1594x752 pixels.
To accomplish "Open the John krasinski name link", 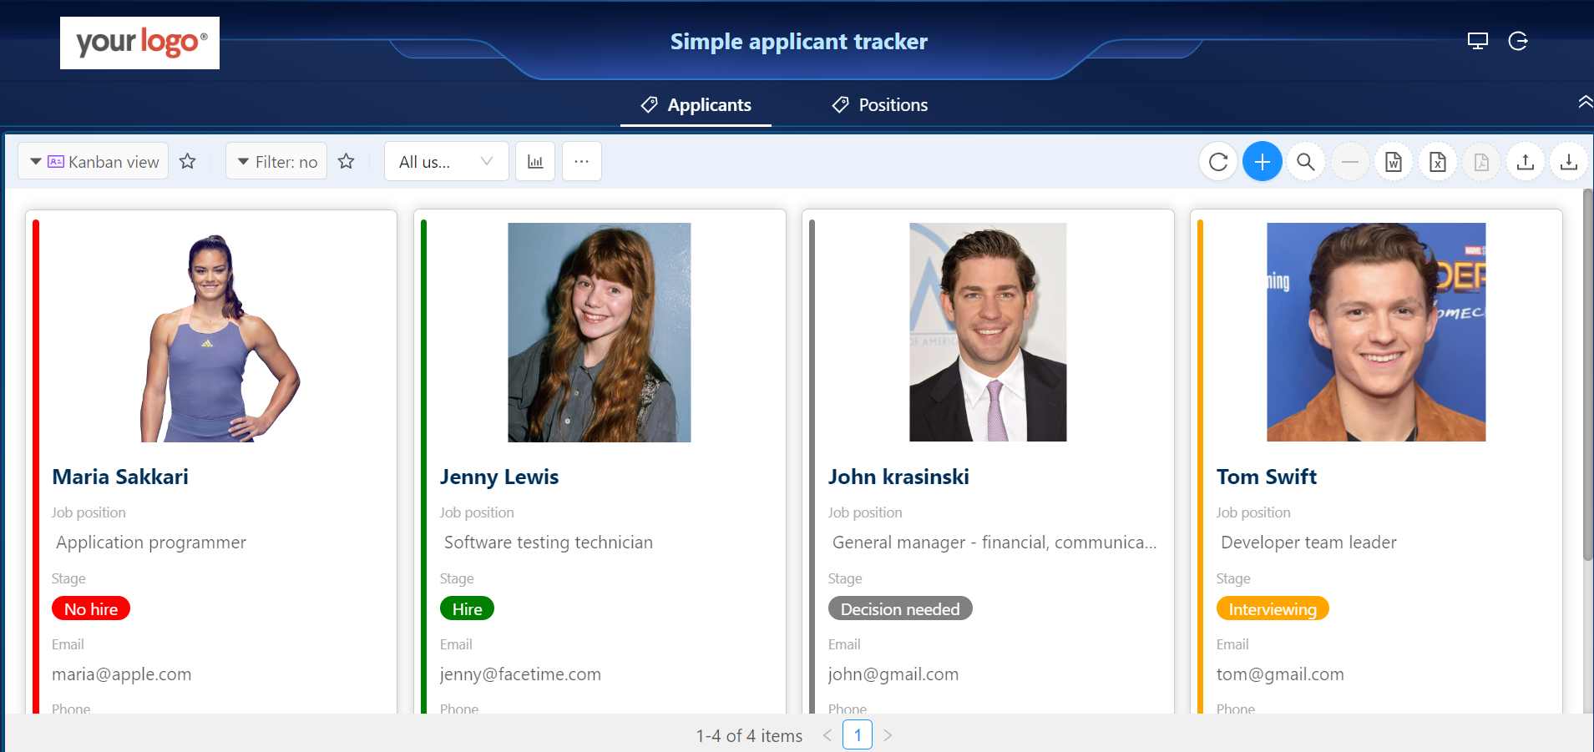I will click(x=898, y=477).
